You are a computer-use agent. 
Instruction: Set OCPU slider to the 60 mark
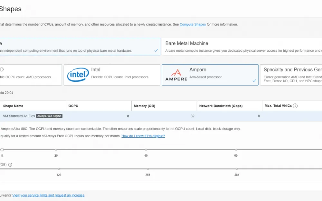click(236, 150)
